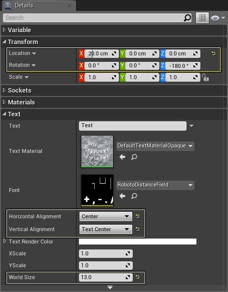
Task: Open the Vertical Alignment Text Center dropdown
Action: click(x=106, y=229)
